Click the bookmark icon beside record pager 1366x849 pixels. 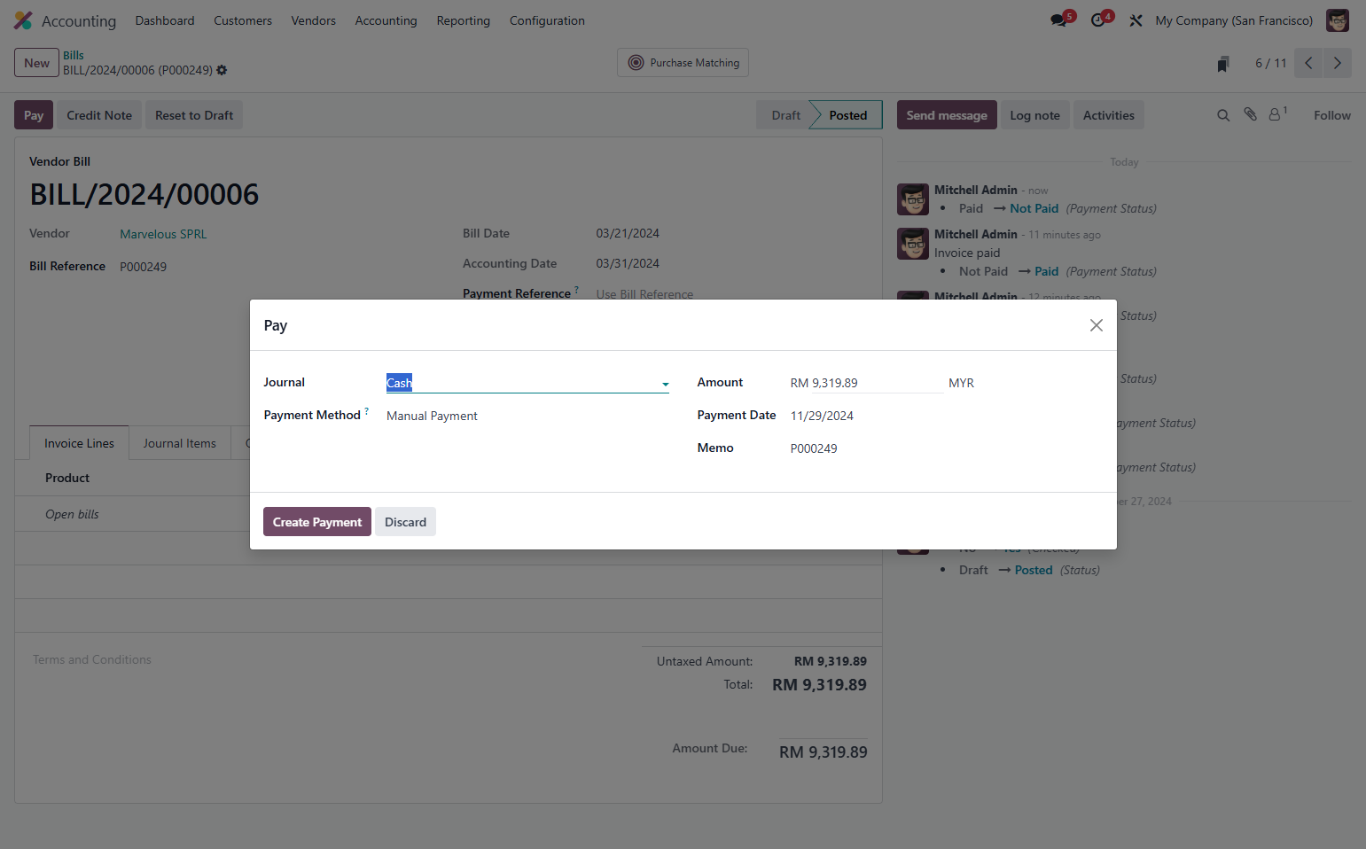[x=1223, y=64]
